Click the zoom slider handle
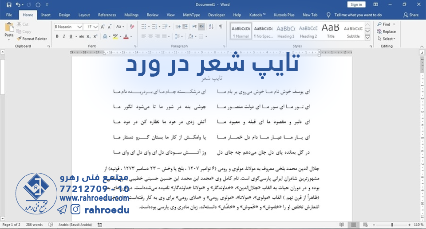Viewport: 426px width, 229px height. 392,225
